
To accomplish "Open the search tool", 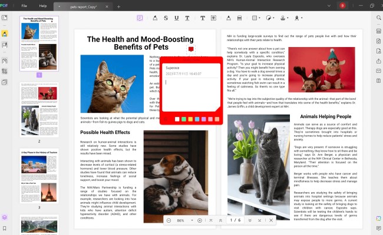I will pos(379,18).
